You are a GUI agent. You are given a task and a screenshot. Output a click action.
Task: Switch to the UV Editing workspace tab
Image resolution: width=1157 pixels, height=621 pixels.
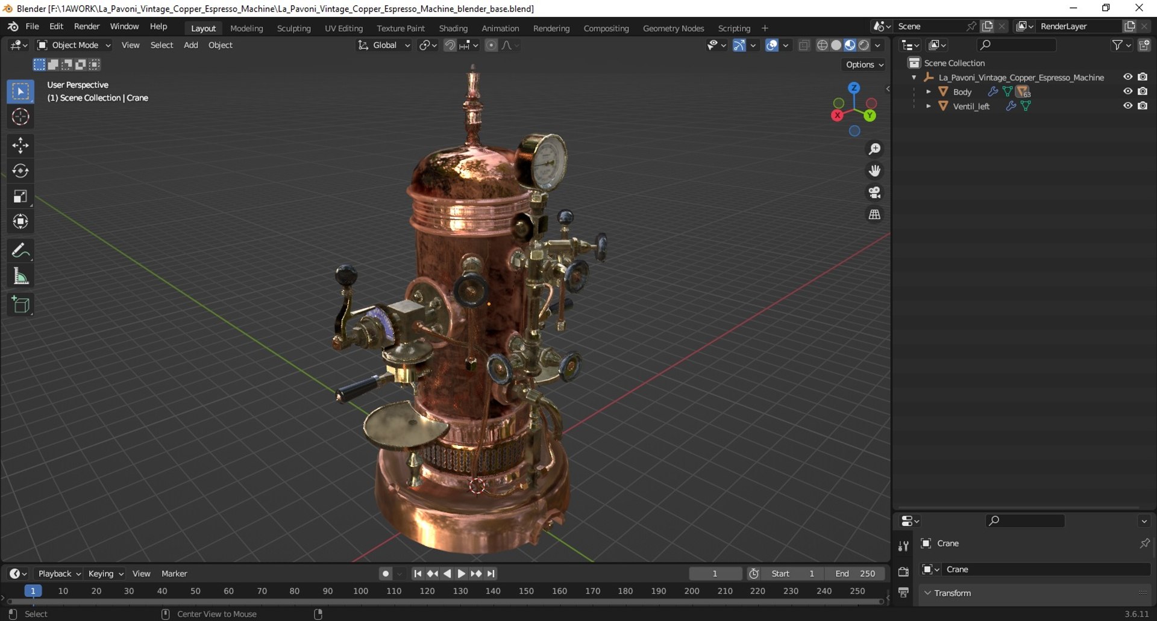(x=343, y=28)
